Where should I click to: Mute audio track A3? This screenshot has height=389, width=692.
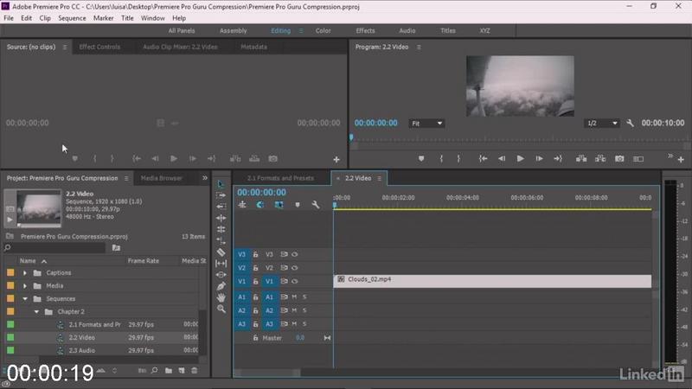pyautogui.click(x=294, y=324)
